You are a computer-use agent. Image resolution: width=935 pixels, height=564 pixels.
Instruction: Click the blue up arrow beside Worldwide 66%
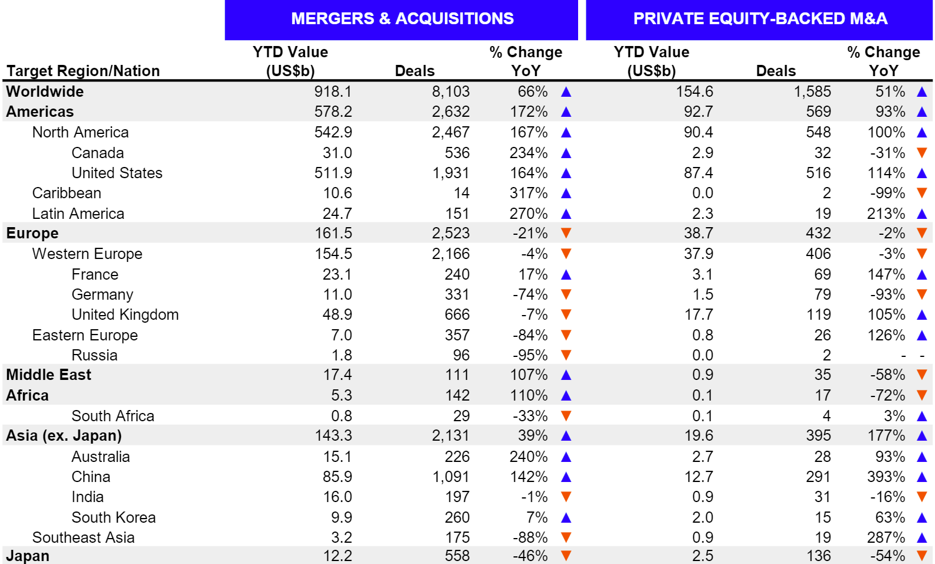point(566,92)
